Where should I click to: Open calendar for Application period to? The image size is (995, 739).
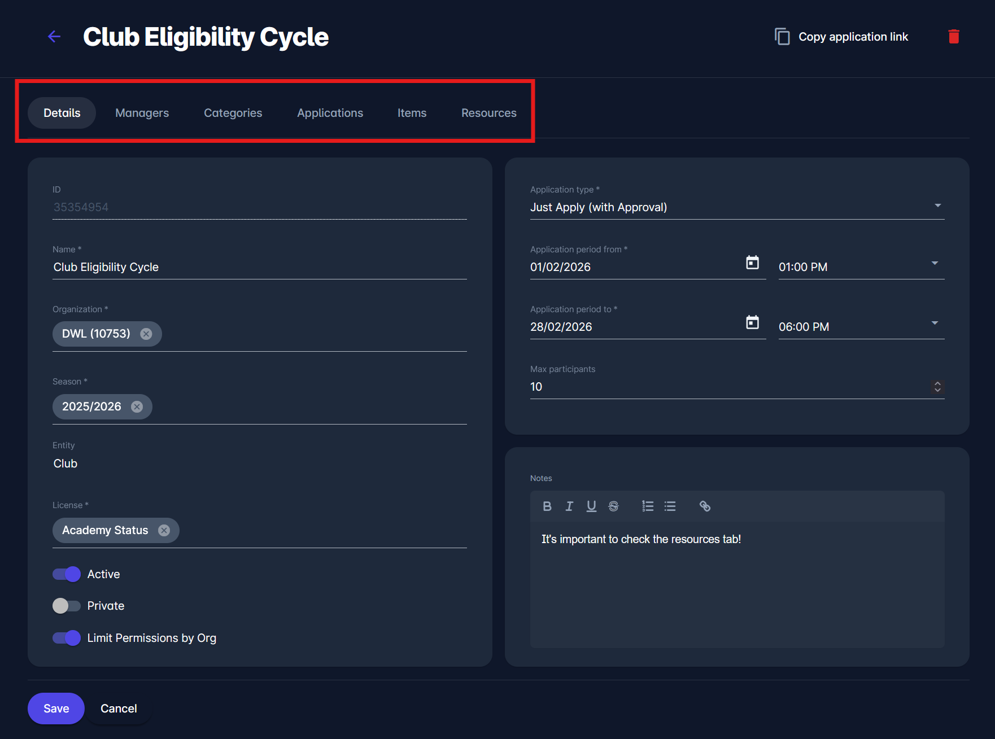tap(752, 322)
